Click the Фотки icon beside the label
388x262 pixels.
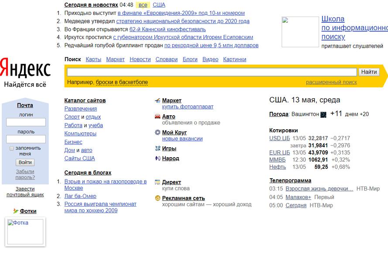16,211
